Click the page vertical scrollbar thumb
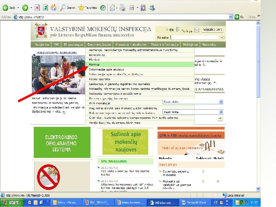The width and height of the screenshot is (276, 207). (258, 62)
